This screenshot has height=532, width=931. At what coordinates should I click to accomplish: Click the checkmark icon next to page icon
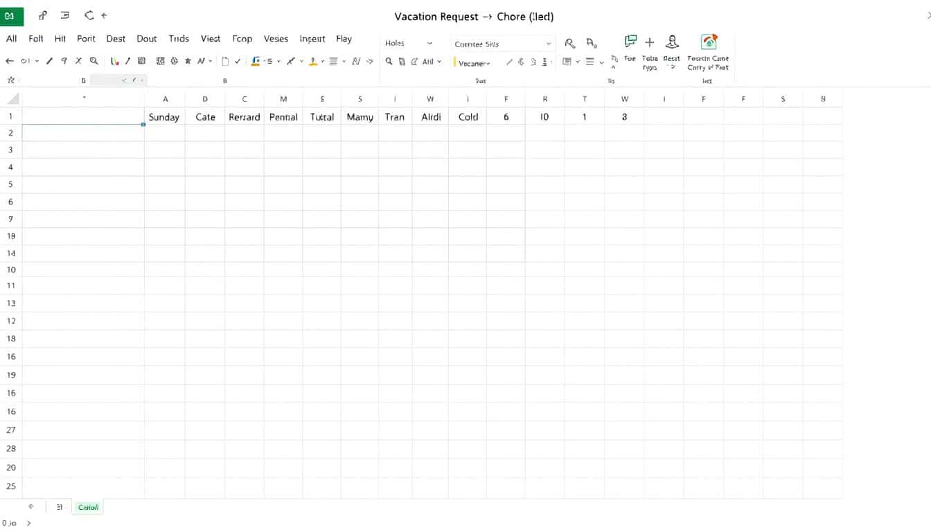click(238, 61)
